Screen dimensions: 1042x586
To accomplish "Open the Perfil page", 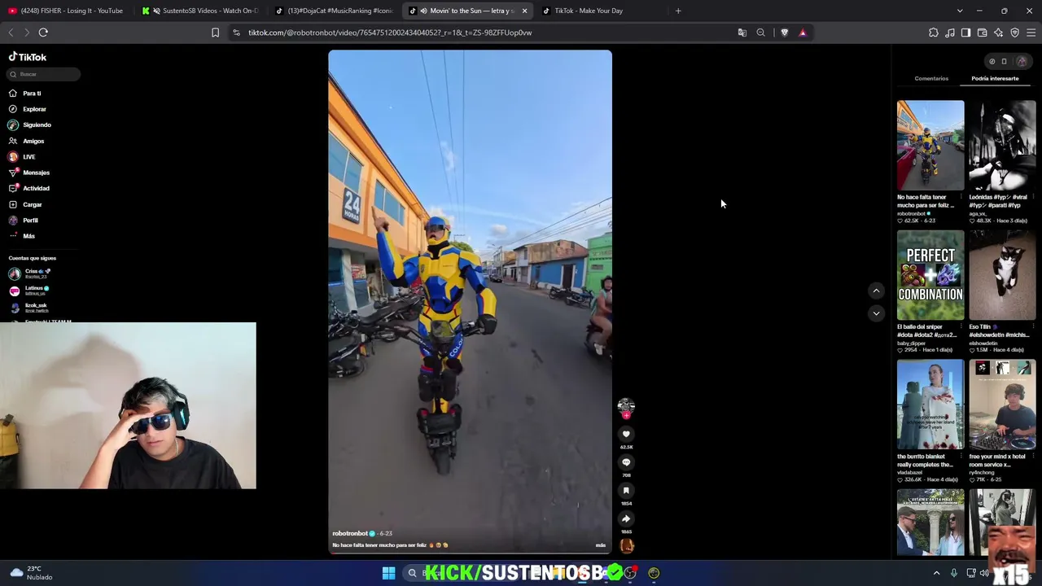I will (x=24, y=221).
